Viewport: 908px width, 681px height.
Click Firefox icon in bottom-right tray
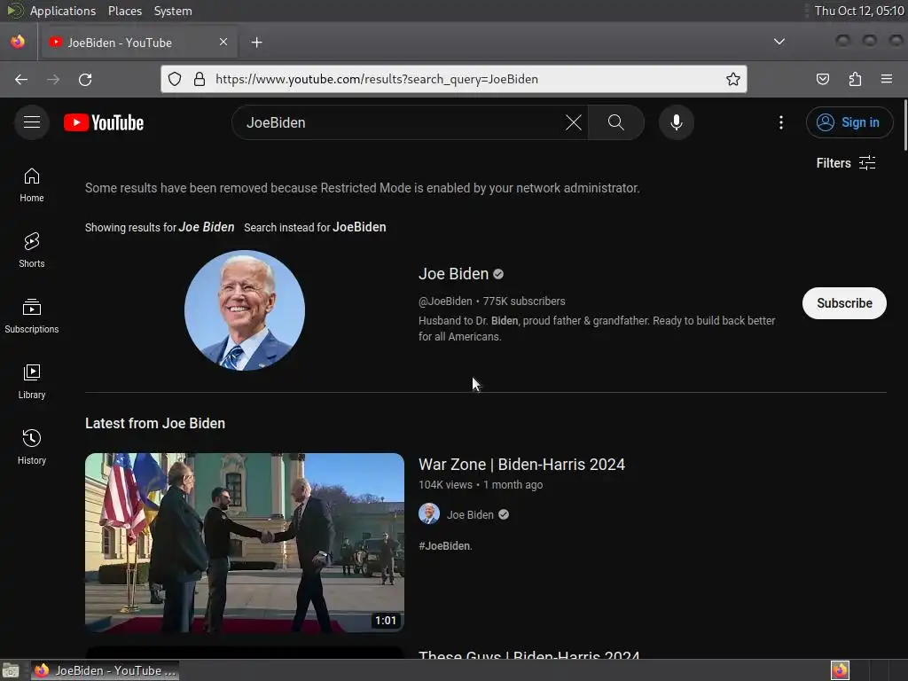(840, 670)
